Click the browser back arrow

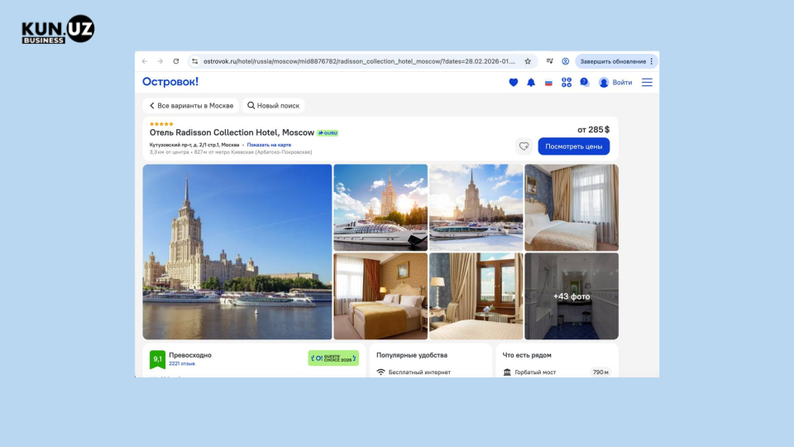[x=145, y=61]
